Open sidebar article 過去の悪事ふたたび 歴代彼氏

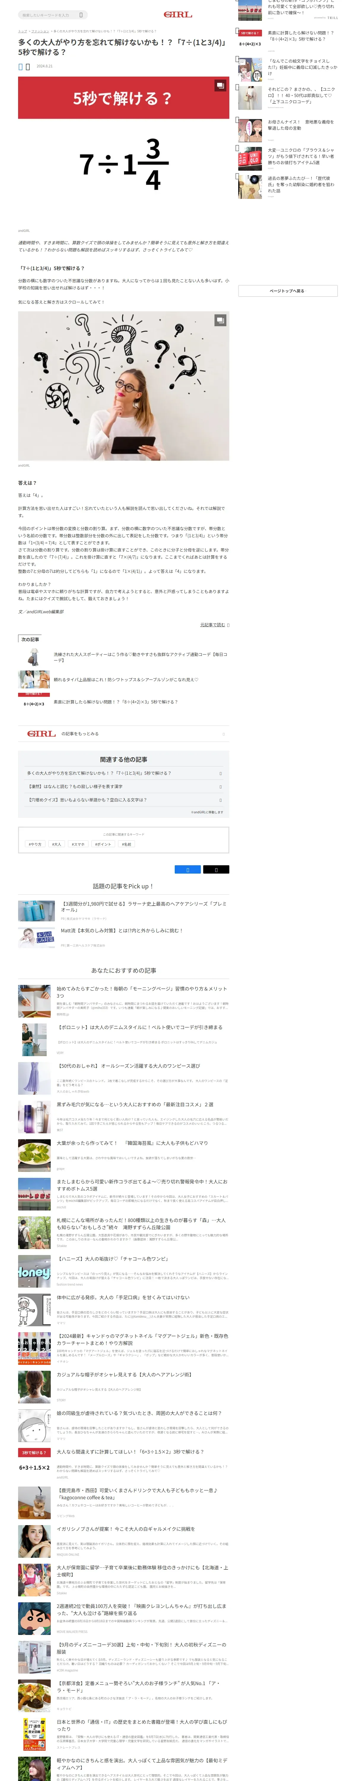pos(301,185)
